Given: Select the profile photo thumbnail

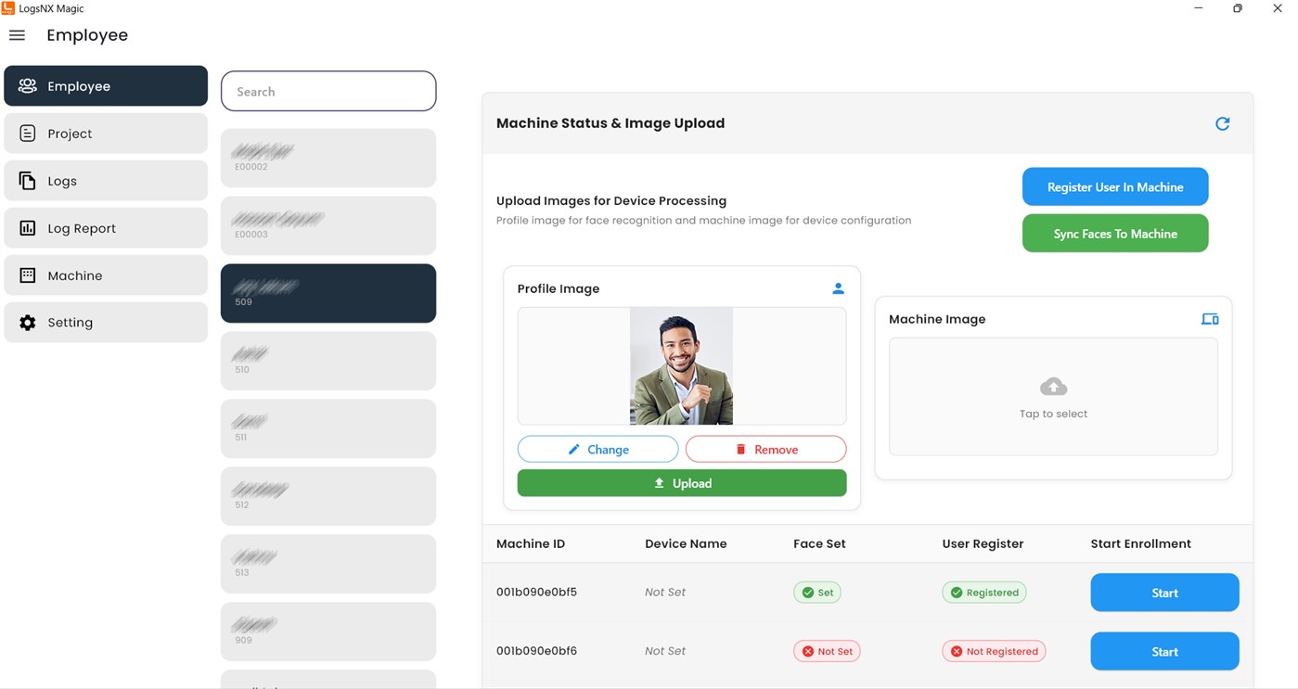Looking at the screenshot, I should 681,366.
